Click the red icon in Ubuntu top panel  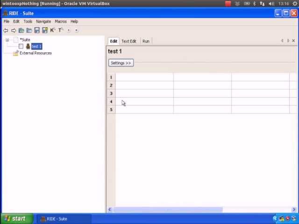[x=228, y=4]
